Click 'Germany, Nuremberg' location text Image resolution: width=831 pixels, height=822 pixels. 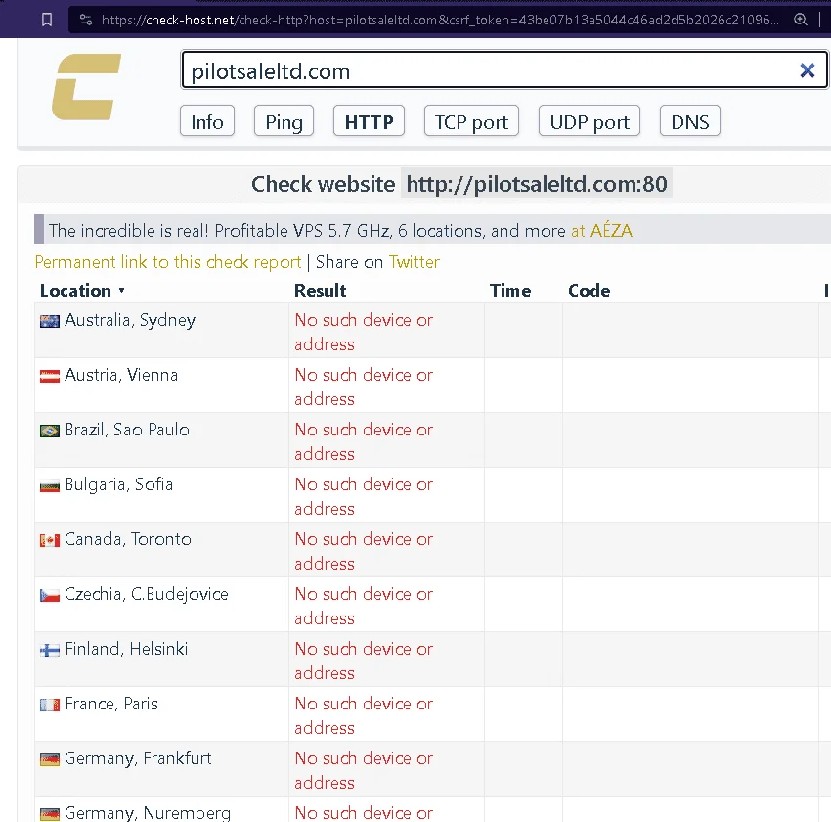[x=148, y=813]
